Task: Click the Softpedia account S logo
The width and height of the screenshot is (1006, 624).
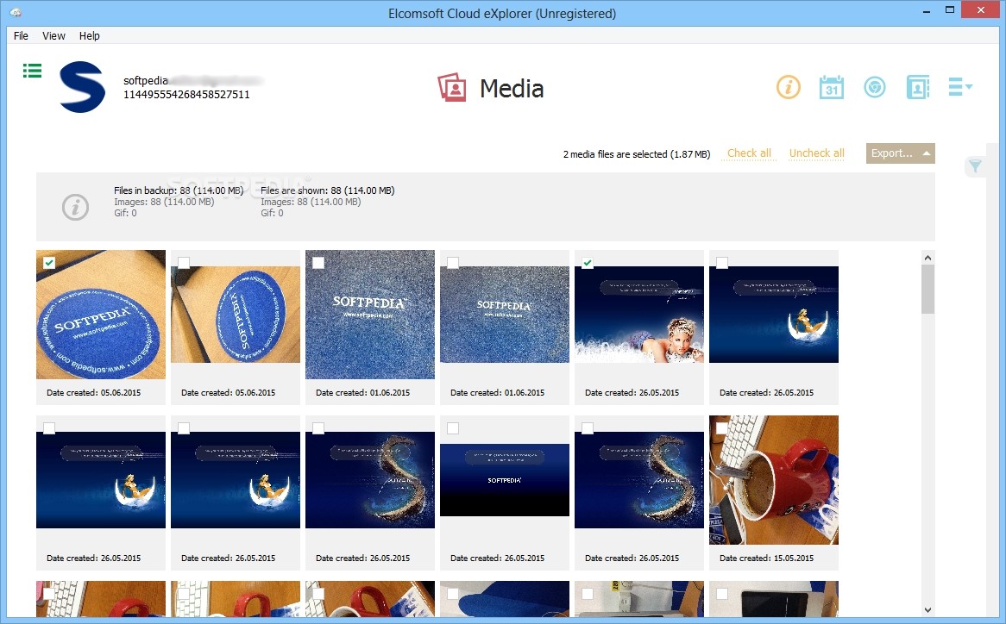Action: [82, 87]
